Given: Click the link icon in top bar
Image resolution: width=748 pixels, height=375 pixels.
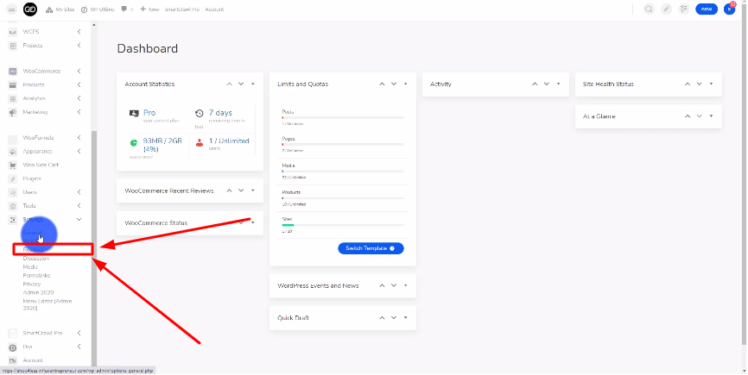Looking at the screenshot, I should [x=666, y=9].
